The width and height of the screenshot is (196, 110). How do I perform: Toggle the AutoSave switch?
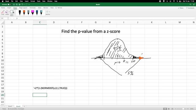pyautogui.click(x=9, y=5)
